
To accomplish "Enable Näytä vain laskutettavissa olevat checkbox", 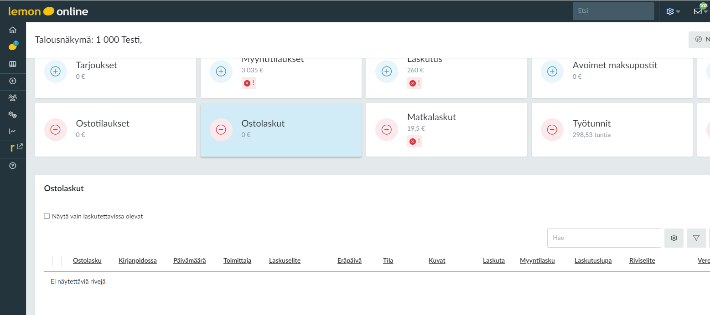I will (x=47, y=216).
